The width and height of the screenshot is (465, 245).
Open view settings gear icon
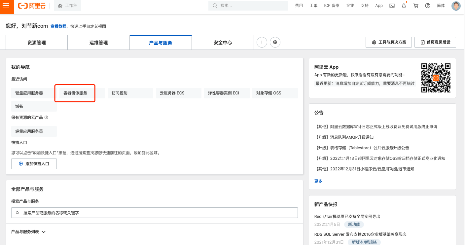[x=275, y=42]
